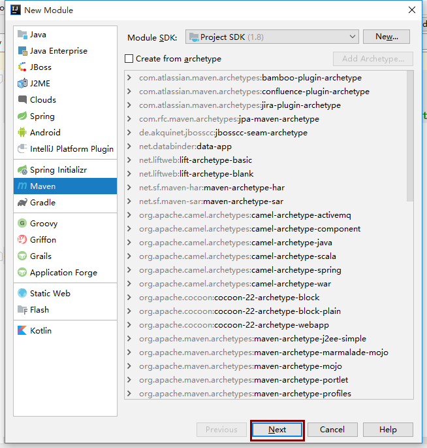
Task: Click the Project SDK folder icon
Action: pyautogui.click(x=195, y=37)
